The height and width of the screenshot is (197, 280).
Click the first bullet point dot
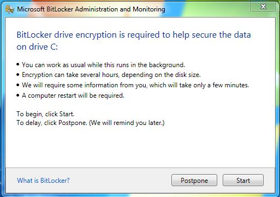(x=17, y=64)
